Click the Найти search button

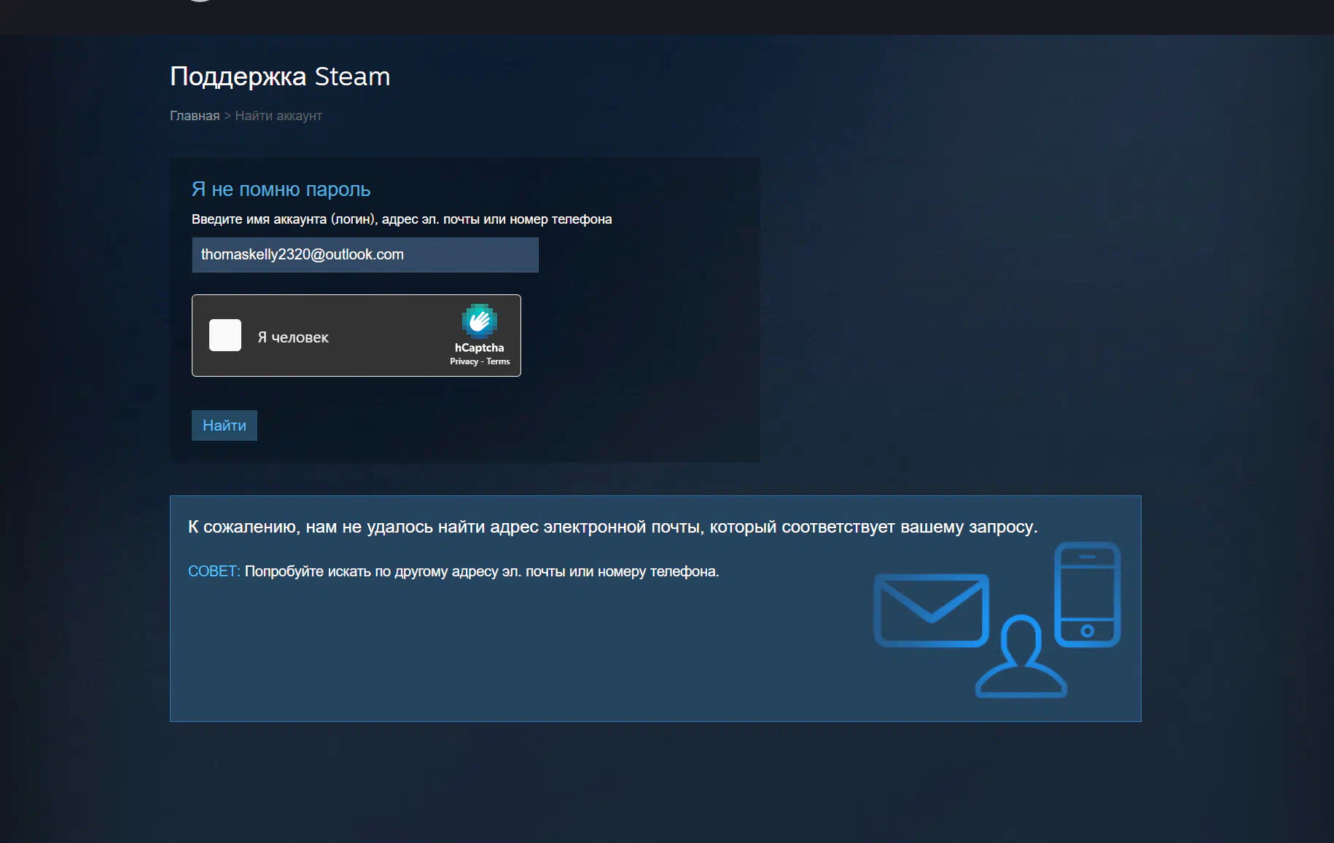coord(225,426)
